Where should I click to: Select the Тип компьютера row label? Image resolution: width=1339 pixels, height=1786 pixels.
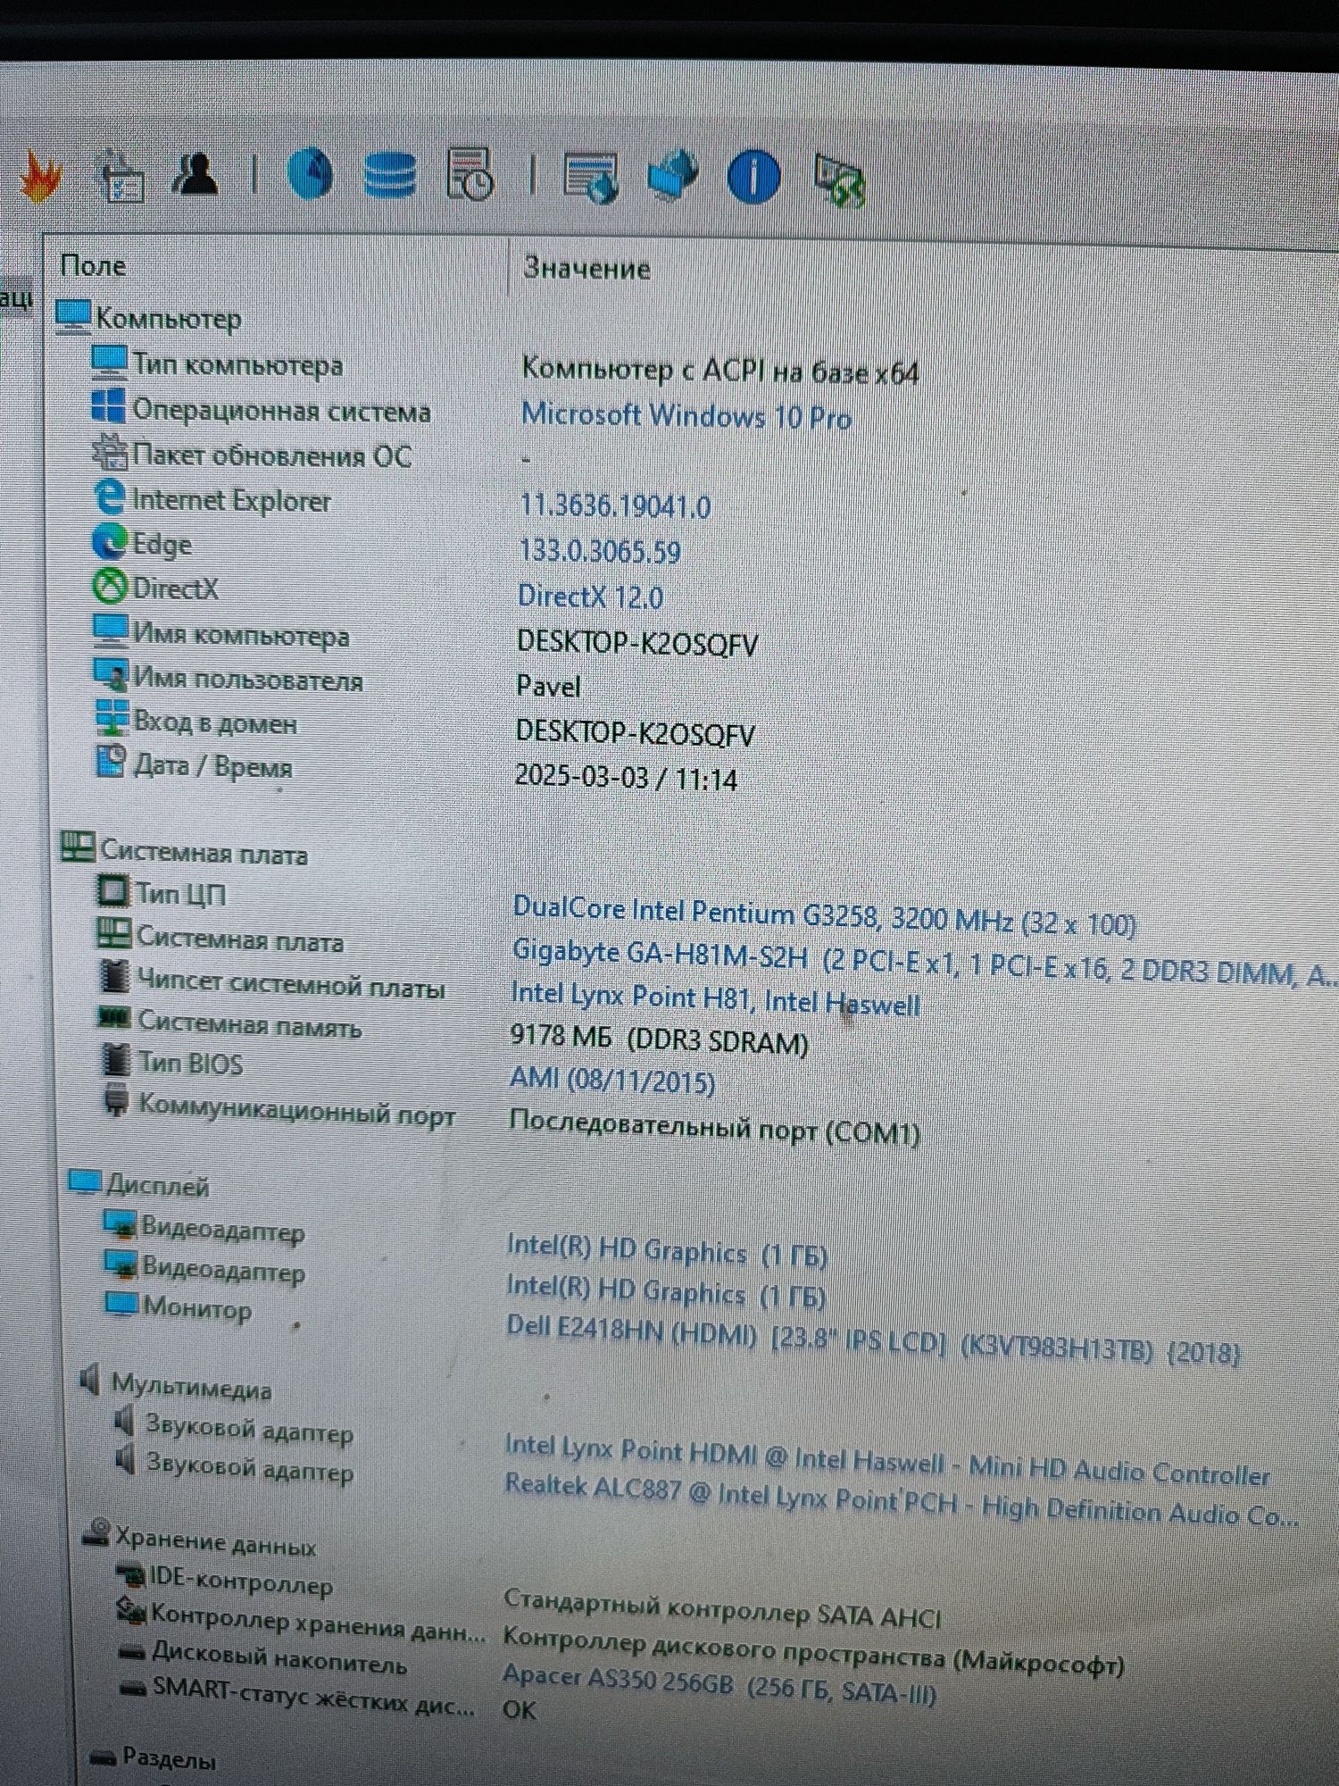(237, 364)
